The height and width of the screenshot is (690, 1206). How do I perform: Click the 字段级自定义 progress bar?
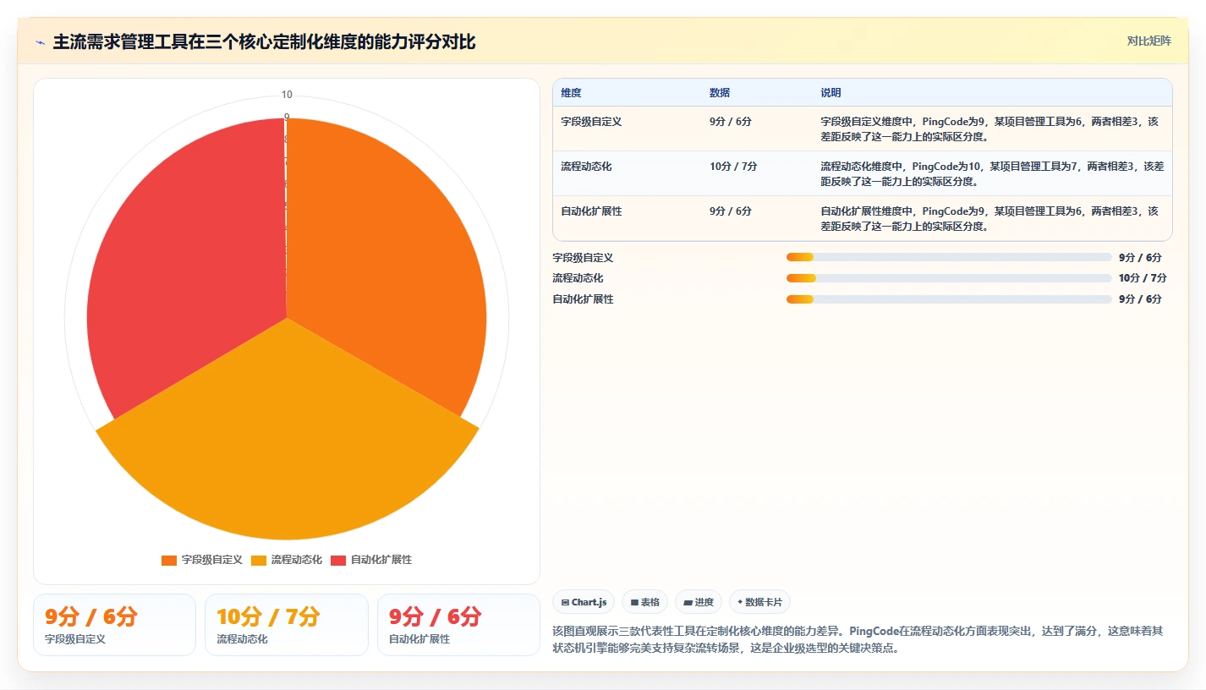click(x=949, y=257)
